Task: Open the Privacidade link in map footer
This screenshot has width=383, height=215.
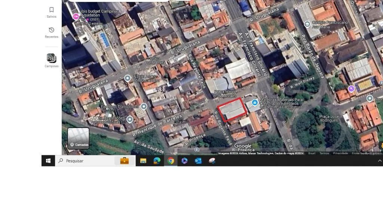Action: point(340,153)
